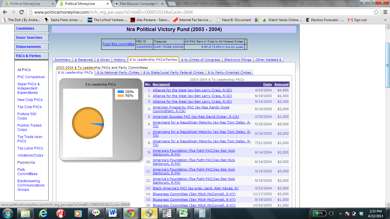Switch to the Max Baucus Campaign tab

[x=138, y=4]
